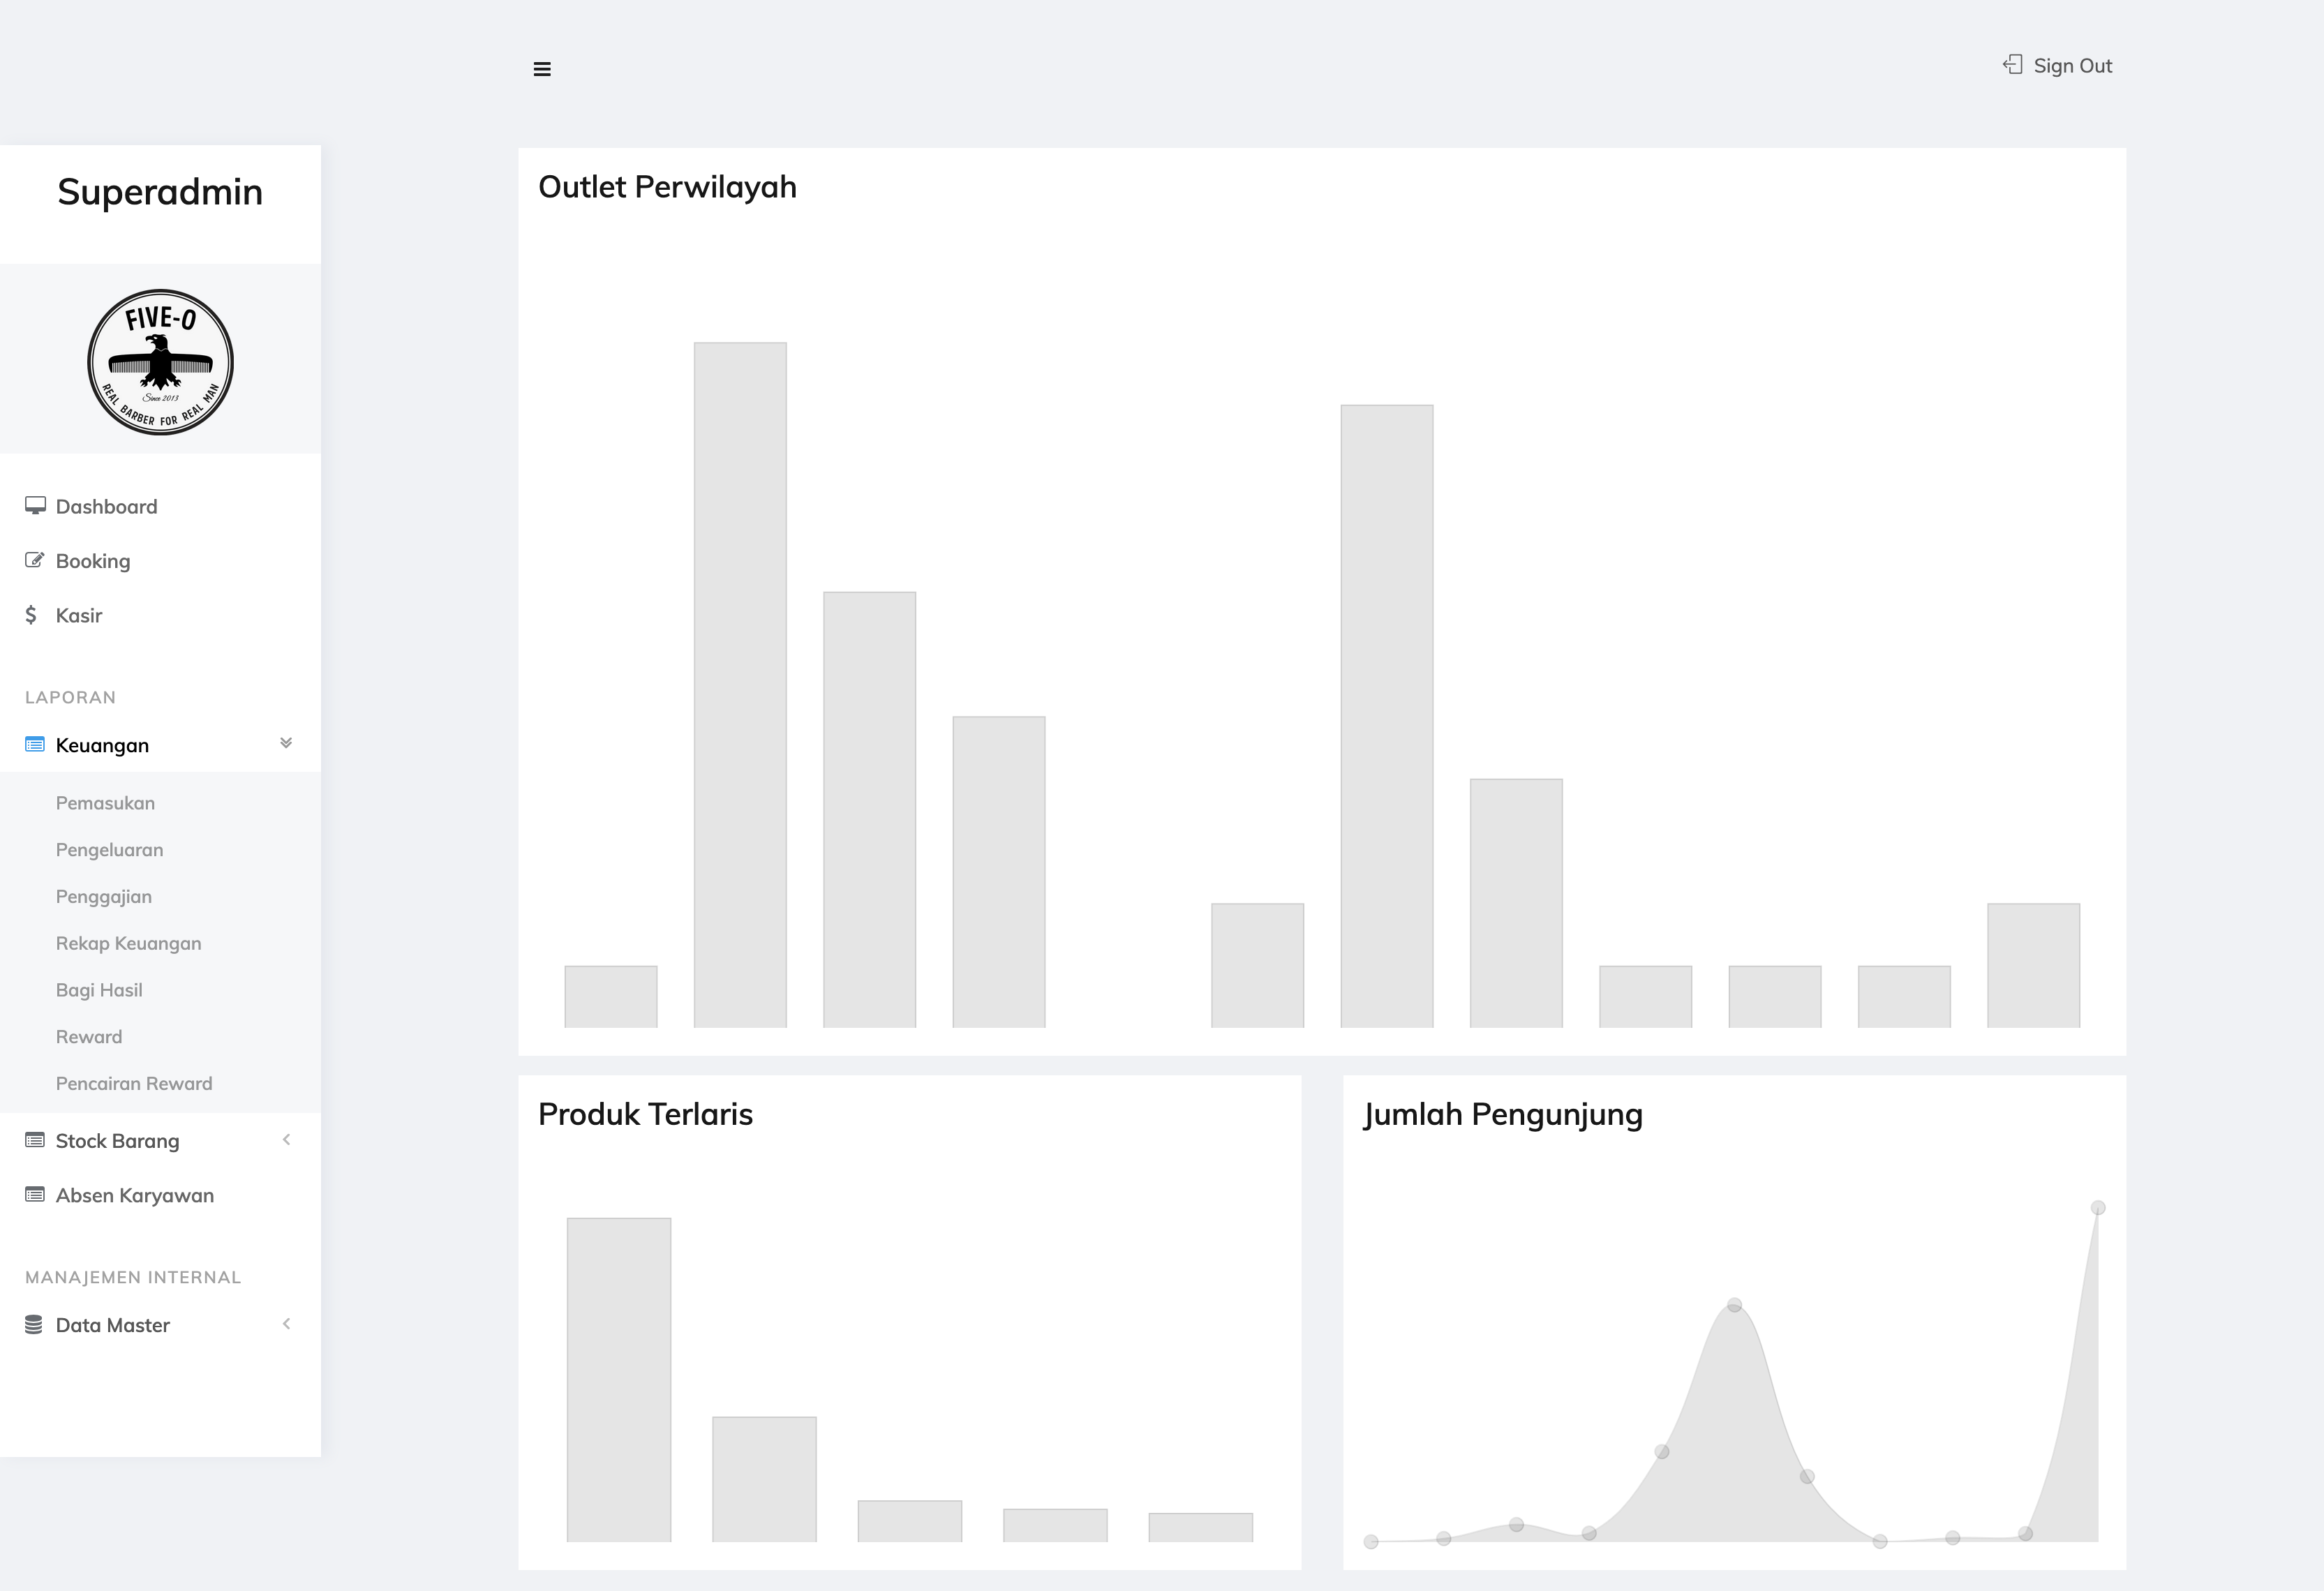Click the Kasir dollar sign icon
The image size is (2324, 1591).
coord(31,615)
